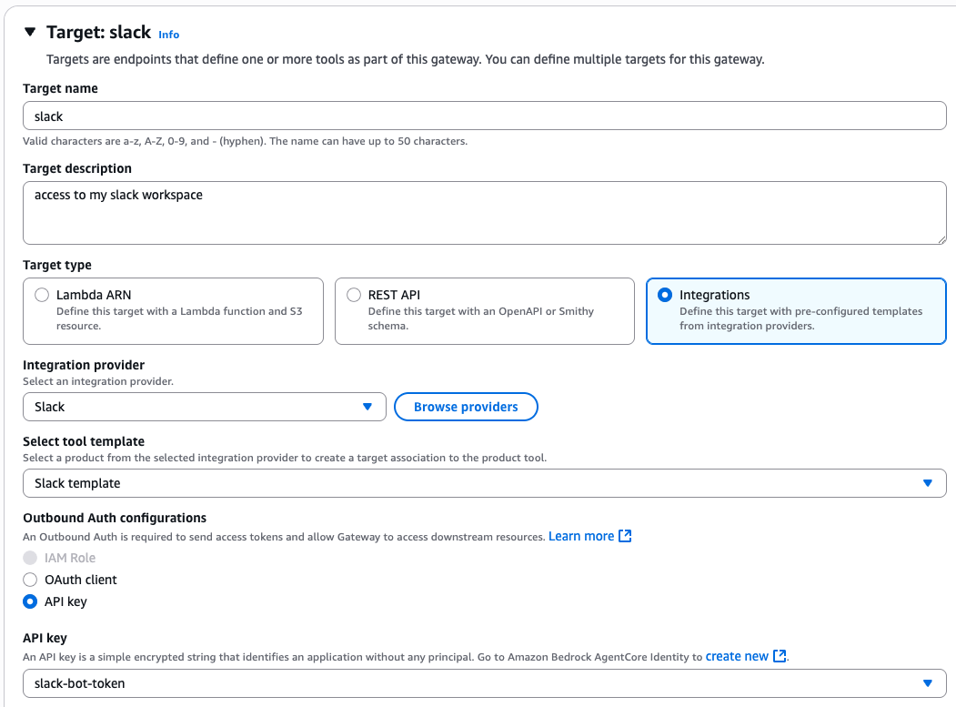Select the Lambda ARN target type

coord(42,295)
